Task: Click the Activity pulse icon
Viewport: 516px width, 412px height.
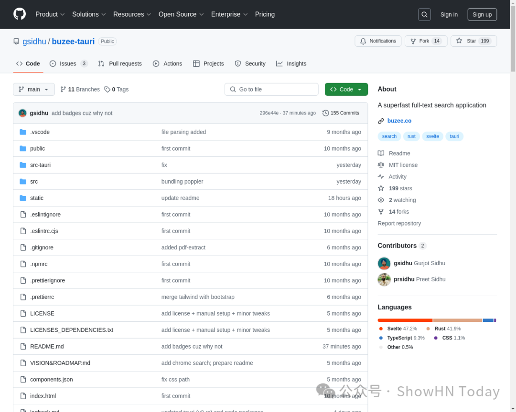Action: click(381, 177)
